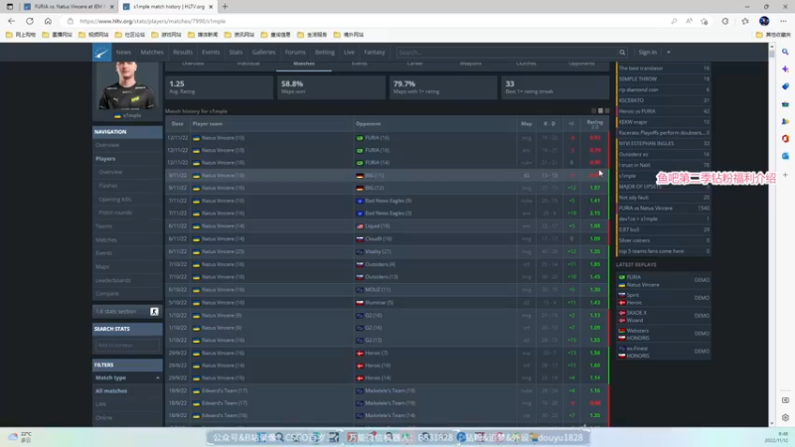The height and width of the screenshot is (447, 795).
Task: Reload the page with the refresh icon
Action: [x=30, y=21]
